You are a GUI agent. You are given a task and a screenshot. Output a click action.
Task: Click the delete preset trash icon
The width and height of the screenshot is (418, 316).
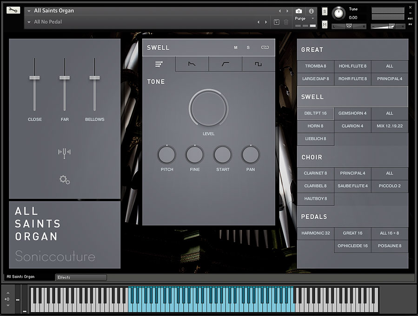[286, 22]
